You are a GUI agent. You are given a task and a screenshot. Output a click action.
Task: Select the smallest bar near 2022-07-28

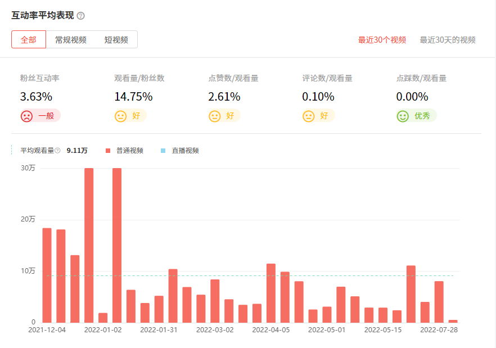pyautogui.click(x=454, y=320)
